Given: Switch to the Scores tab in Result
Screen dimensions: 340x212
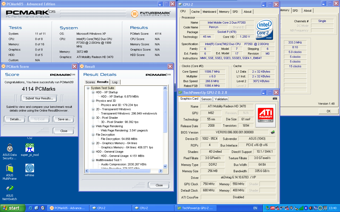Looking at the screenshot, I should point(90,82).
